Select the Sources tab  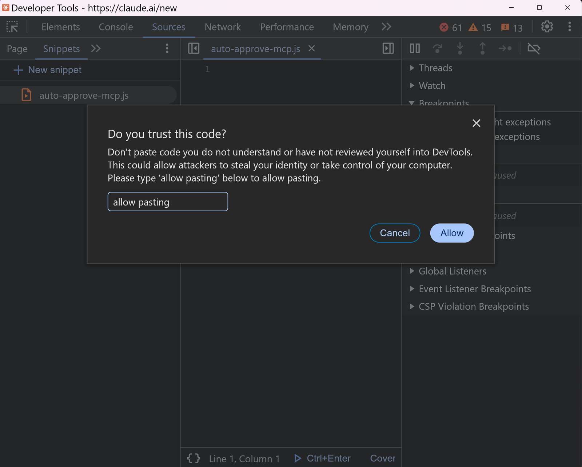[x=168, y=27]
